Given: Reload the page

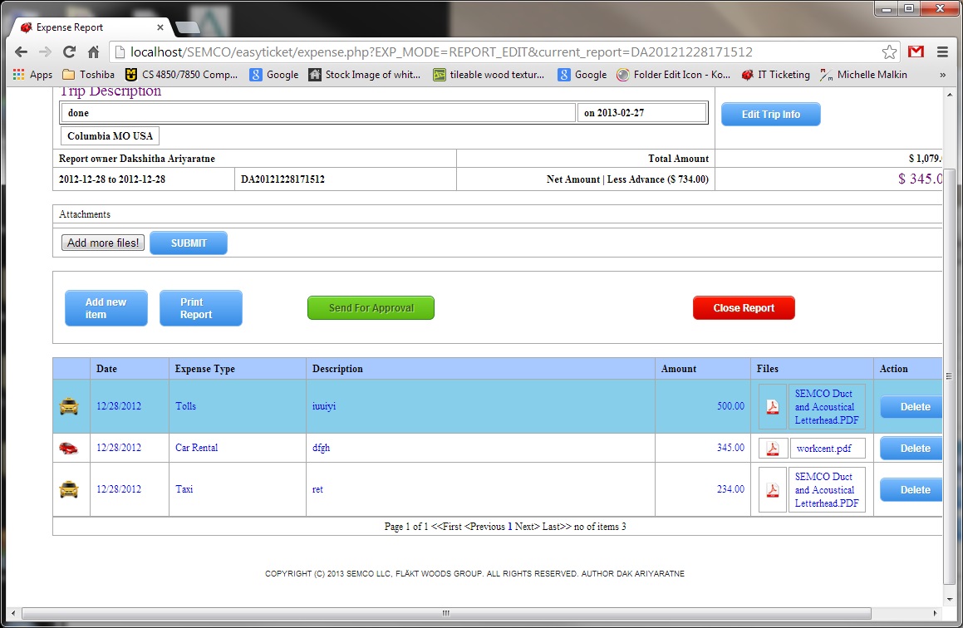Looking at the screenshot, I should pyautogui.click(x=70, y=52).
